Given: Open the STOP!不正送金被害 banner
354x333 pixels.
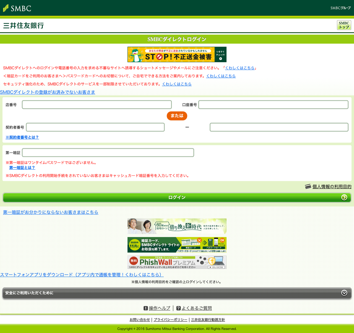Looking at the screenshot, I should pyautogui.click(x=177, y=55).
